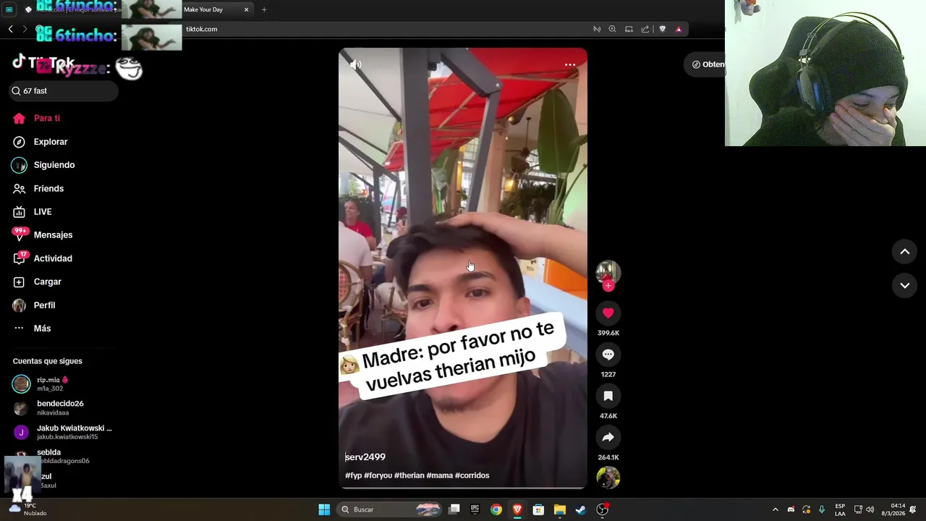Open the spinning sound disc thumbnail

(608, 478)
